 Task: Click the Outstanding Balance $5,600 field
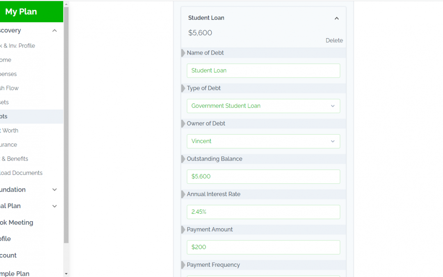point(263,176)
